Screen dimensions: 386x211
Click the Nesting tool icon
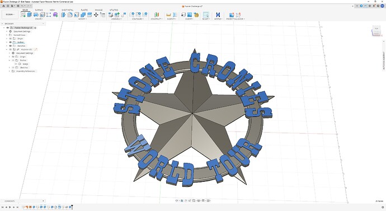point(218,15)
